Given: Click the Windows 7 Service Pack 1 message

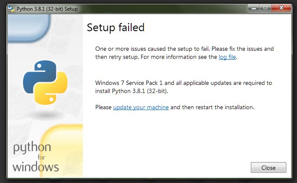Looking at the screenshot, I should tap(183, 87).
